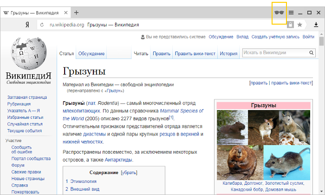
Task: Click Сообщить об ошибке
Action: point(21,149)
